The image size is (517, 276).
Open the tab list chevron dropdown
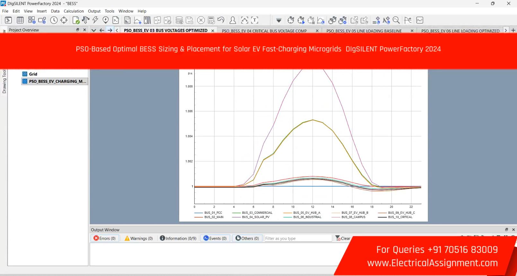pyautogui.click(x=94, y=30)
